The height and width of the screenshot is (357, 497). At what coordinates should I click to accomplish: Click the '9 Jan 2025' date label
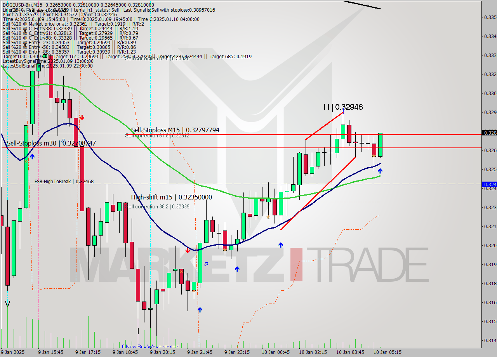(13, 352)
